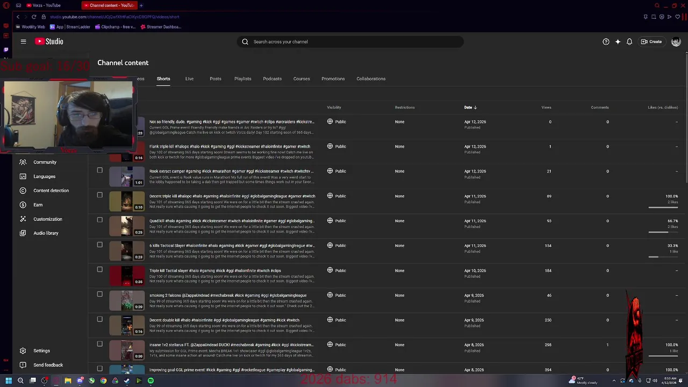Open the Streamer Dashboard bookmark

(161, 27)
